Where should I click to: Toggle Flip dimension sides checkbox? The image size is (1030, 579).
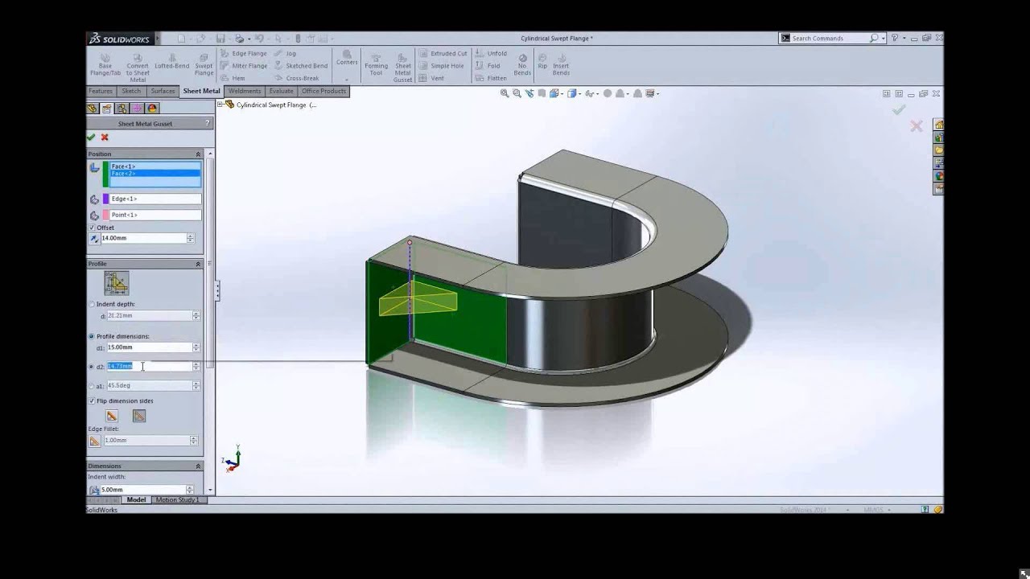(x=92, y=400)
